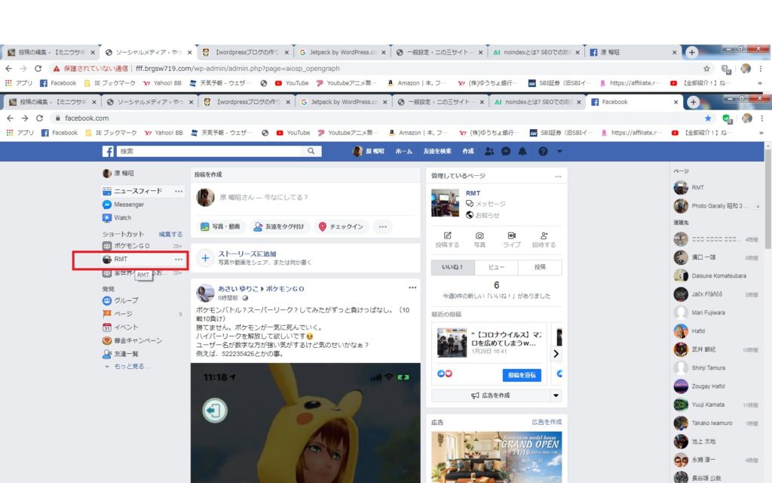Expand もっと見る in the left sidebar
The height and width of the screenshot is (483, 772).
[127, 366]
